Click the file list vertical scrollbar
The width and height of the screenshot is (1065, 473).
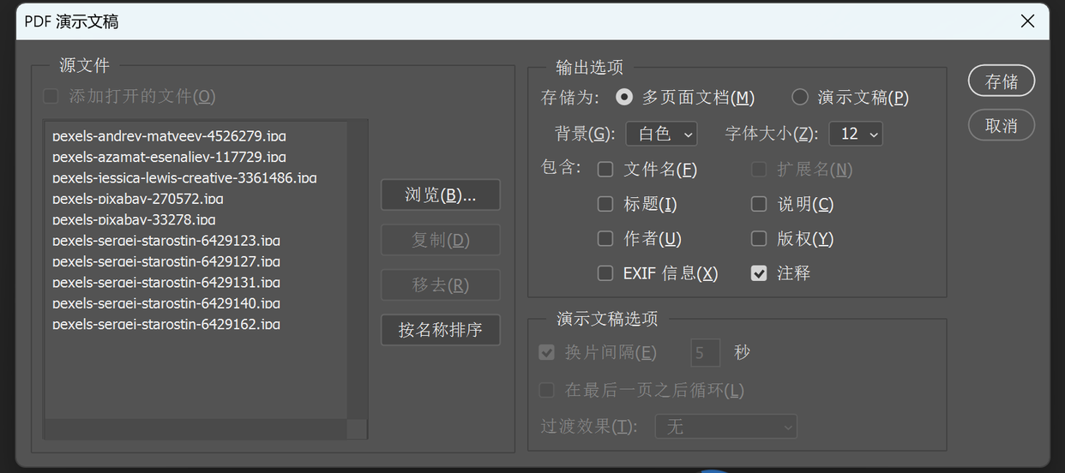pyautogui.click(x=357, y=270)
